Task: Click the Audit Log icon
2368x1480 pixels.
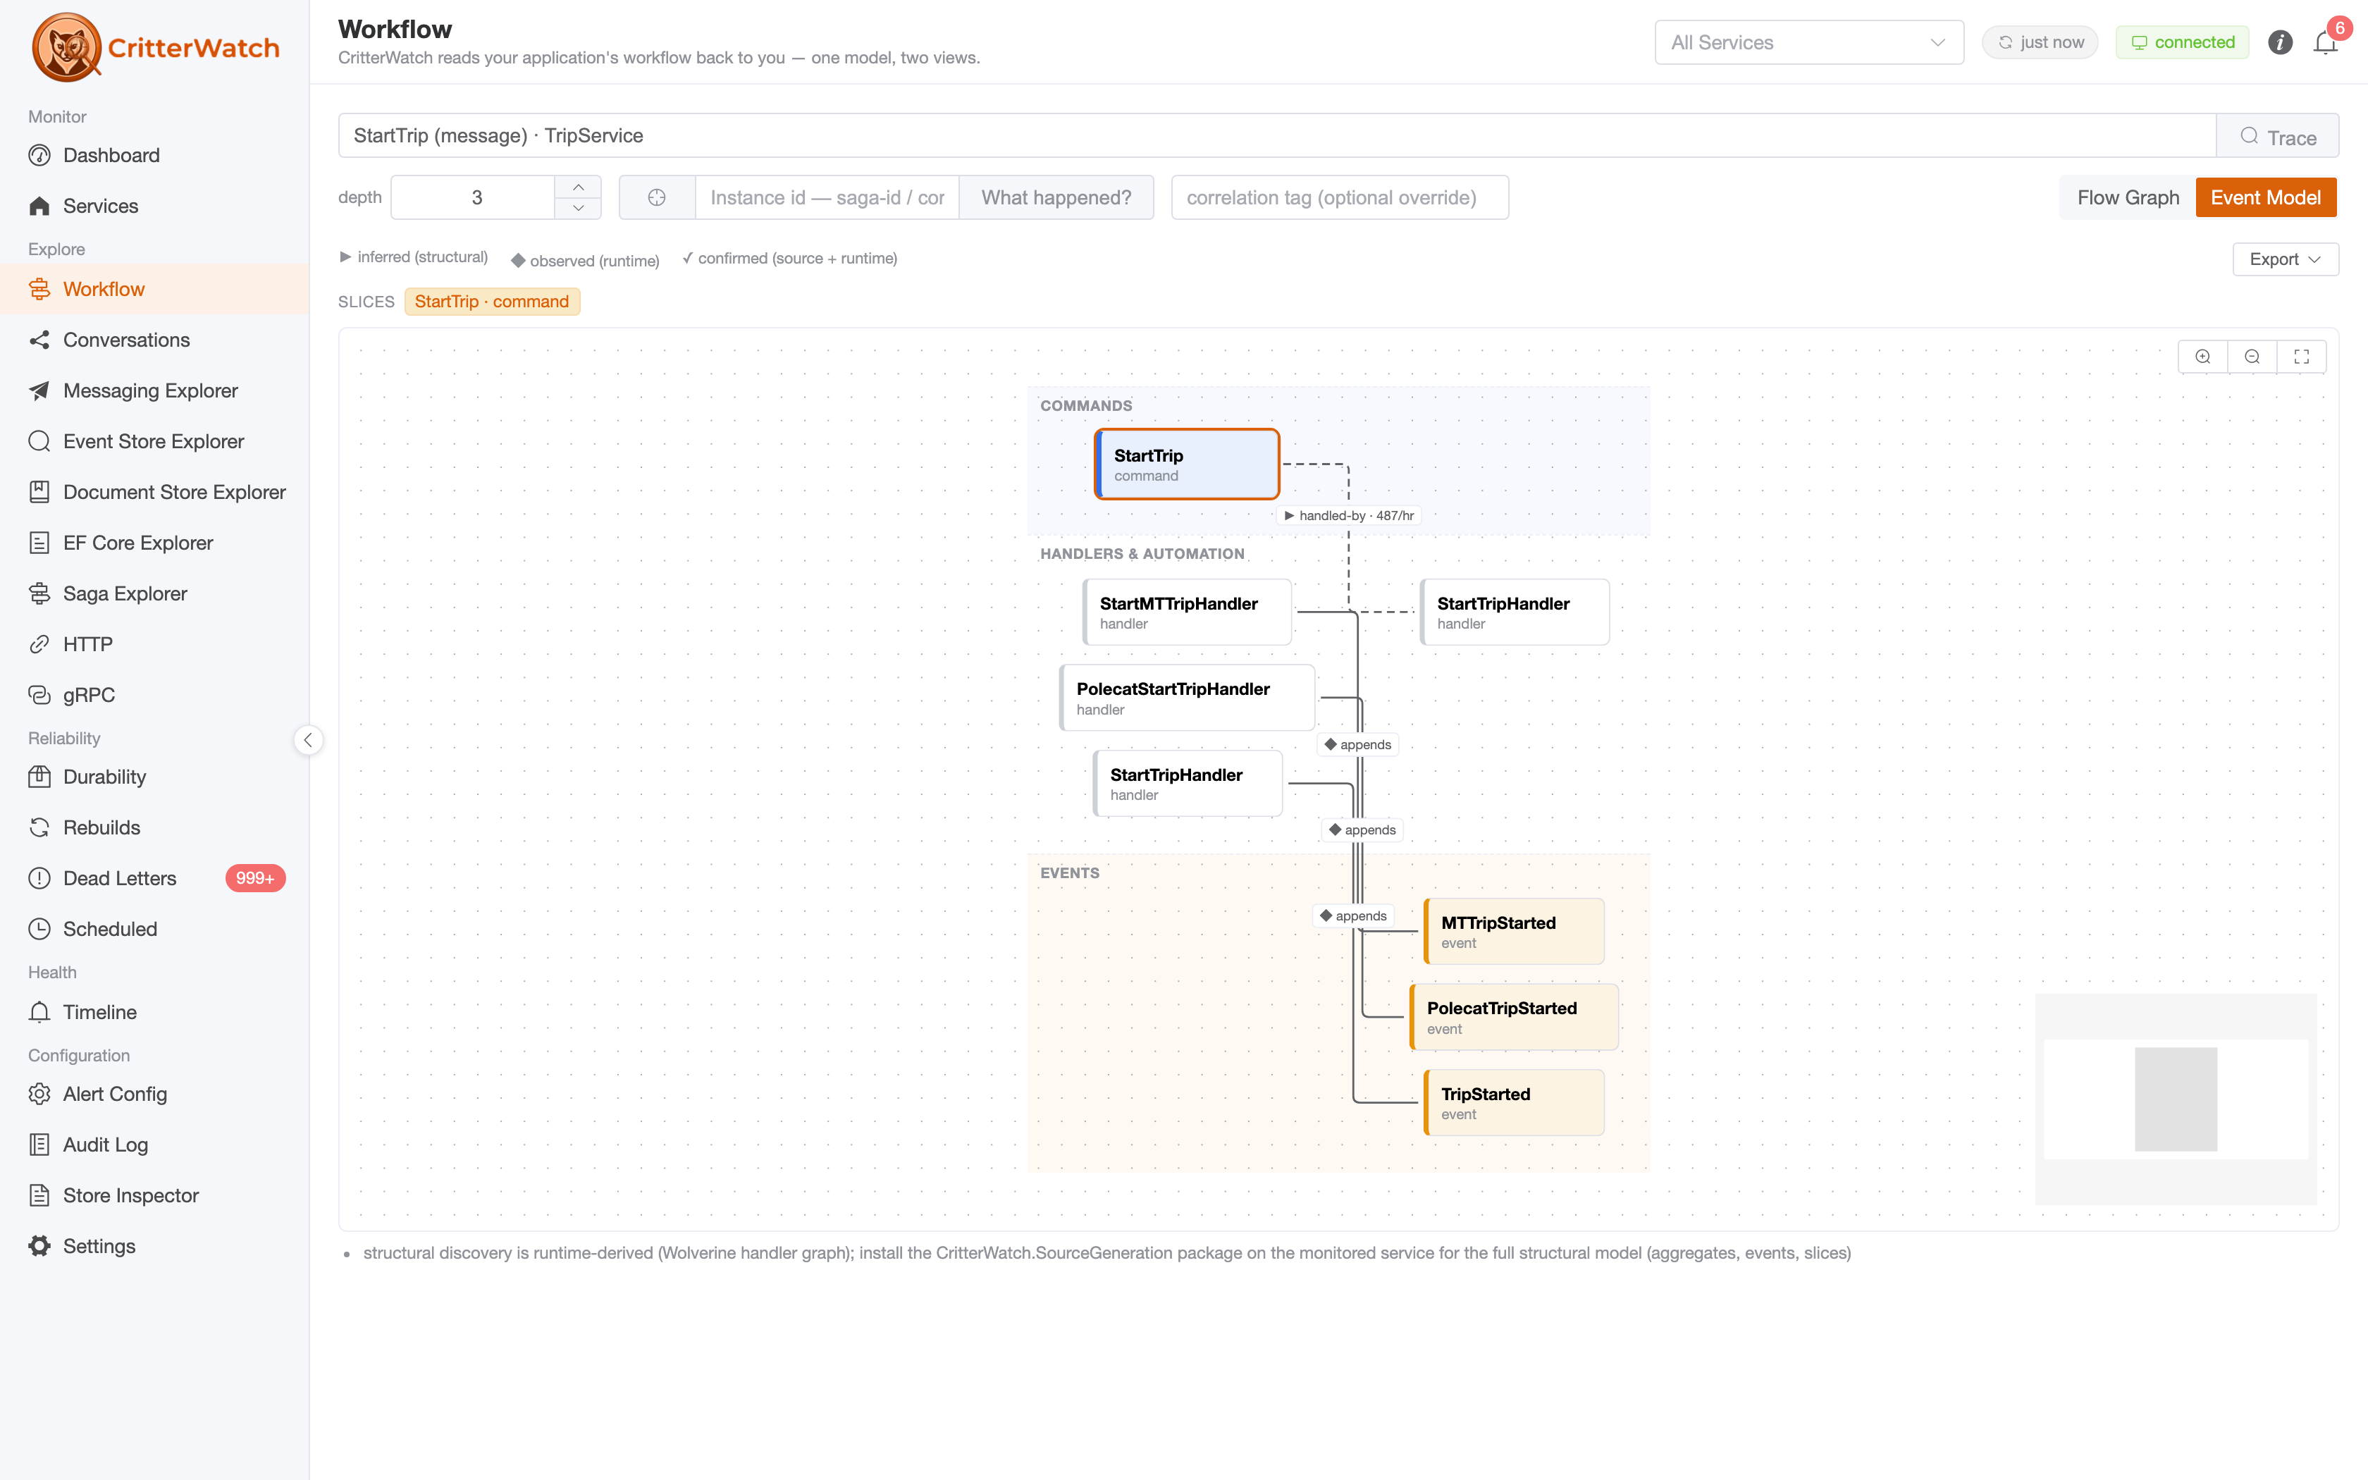Action: (x=39, y=1145)
